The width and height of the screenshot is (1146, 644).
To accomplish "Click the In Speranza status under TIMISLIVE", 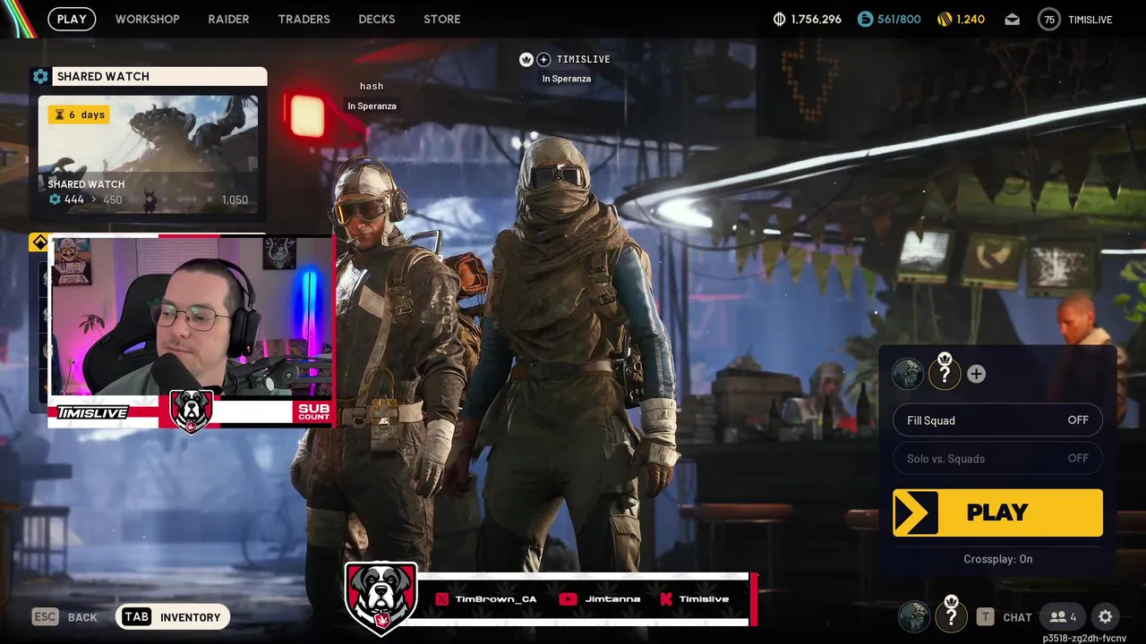I will (x=566, y=79).
